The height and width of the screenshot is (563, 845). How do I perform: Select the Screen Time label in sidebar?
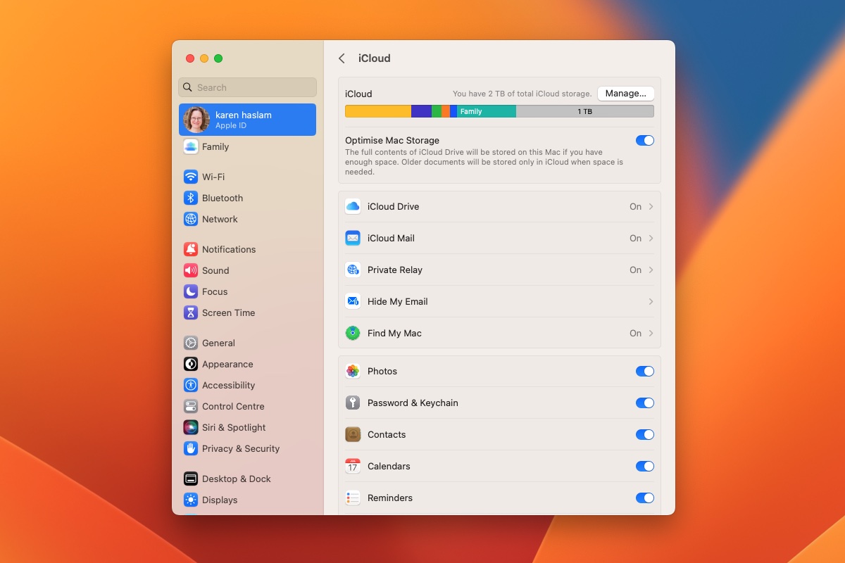click(228, 312)
